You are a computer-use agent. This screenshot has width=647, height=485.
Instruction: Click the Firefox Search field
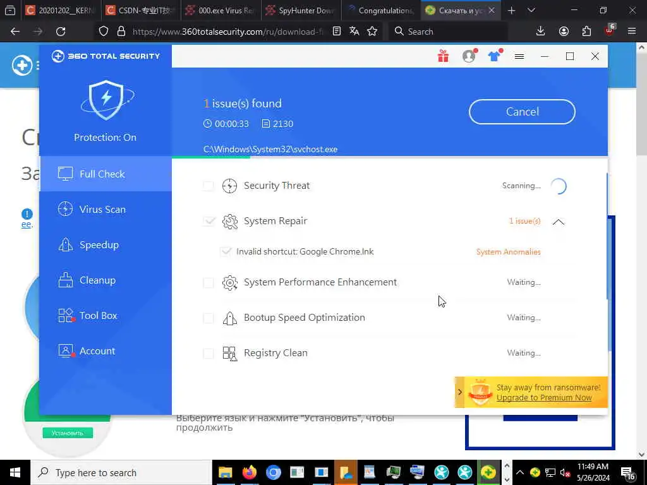click(449, 32)
